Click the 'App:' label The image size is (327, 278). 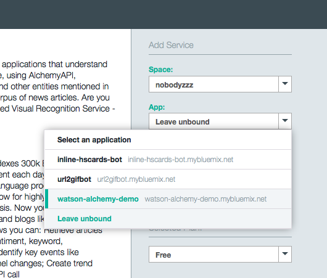click(157, 107)
